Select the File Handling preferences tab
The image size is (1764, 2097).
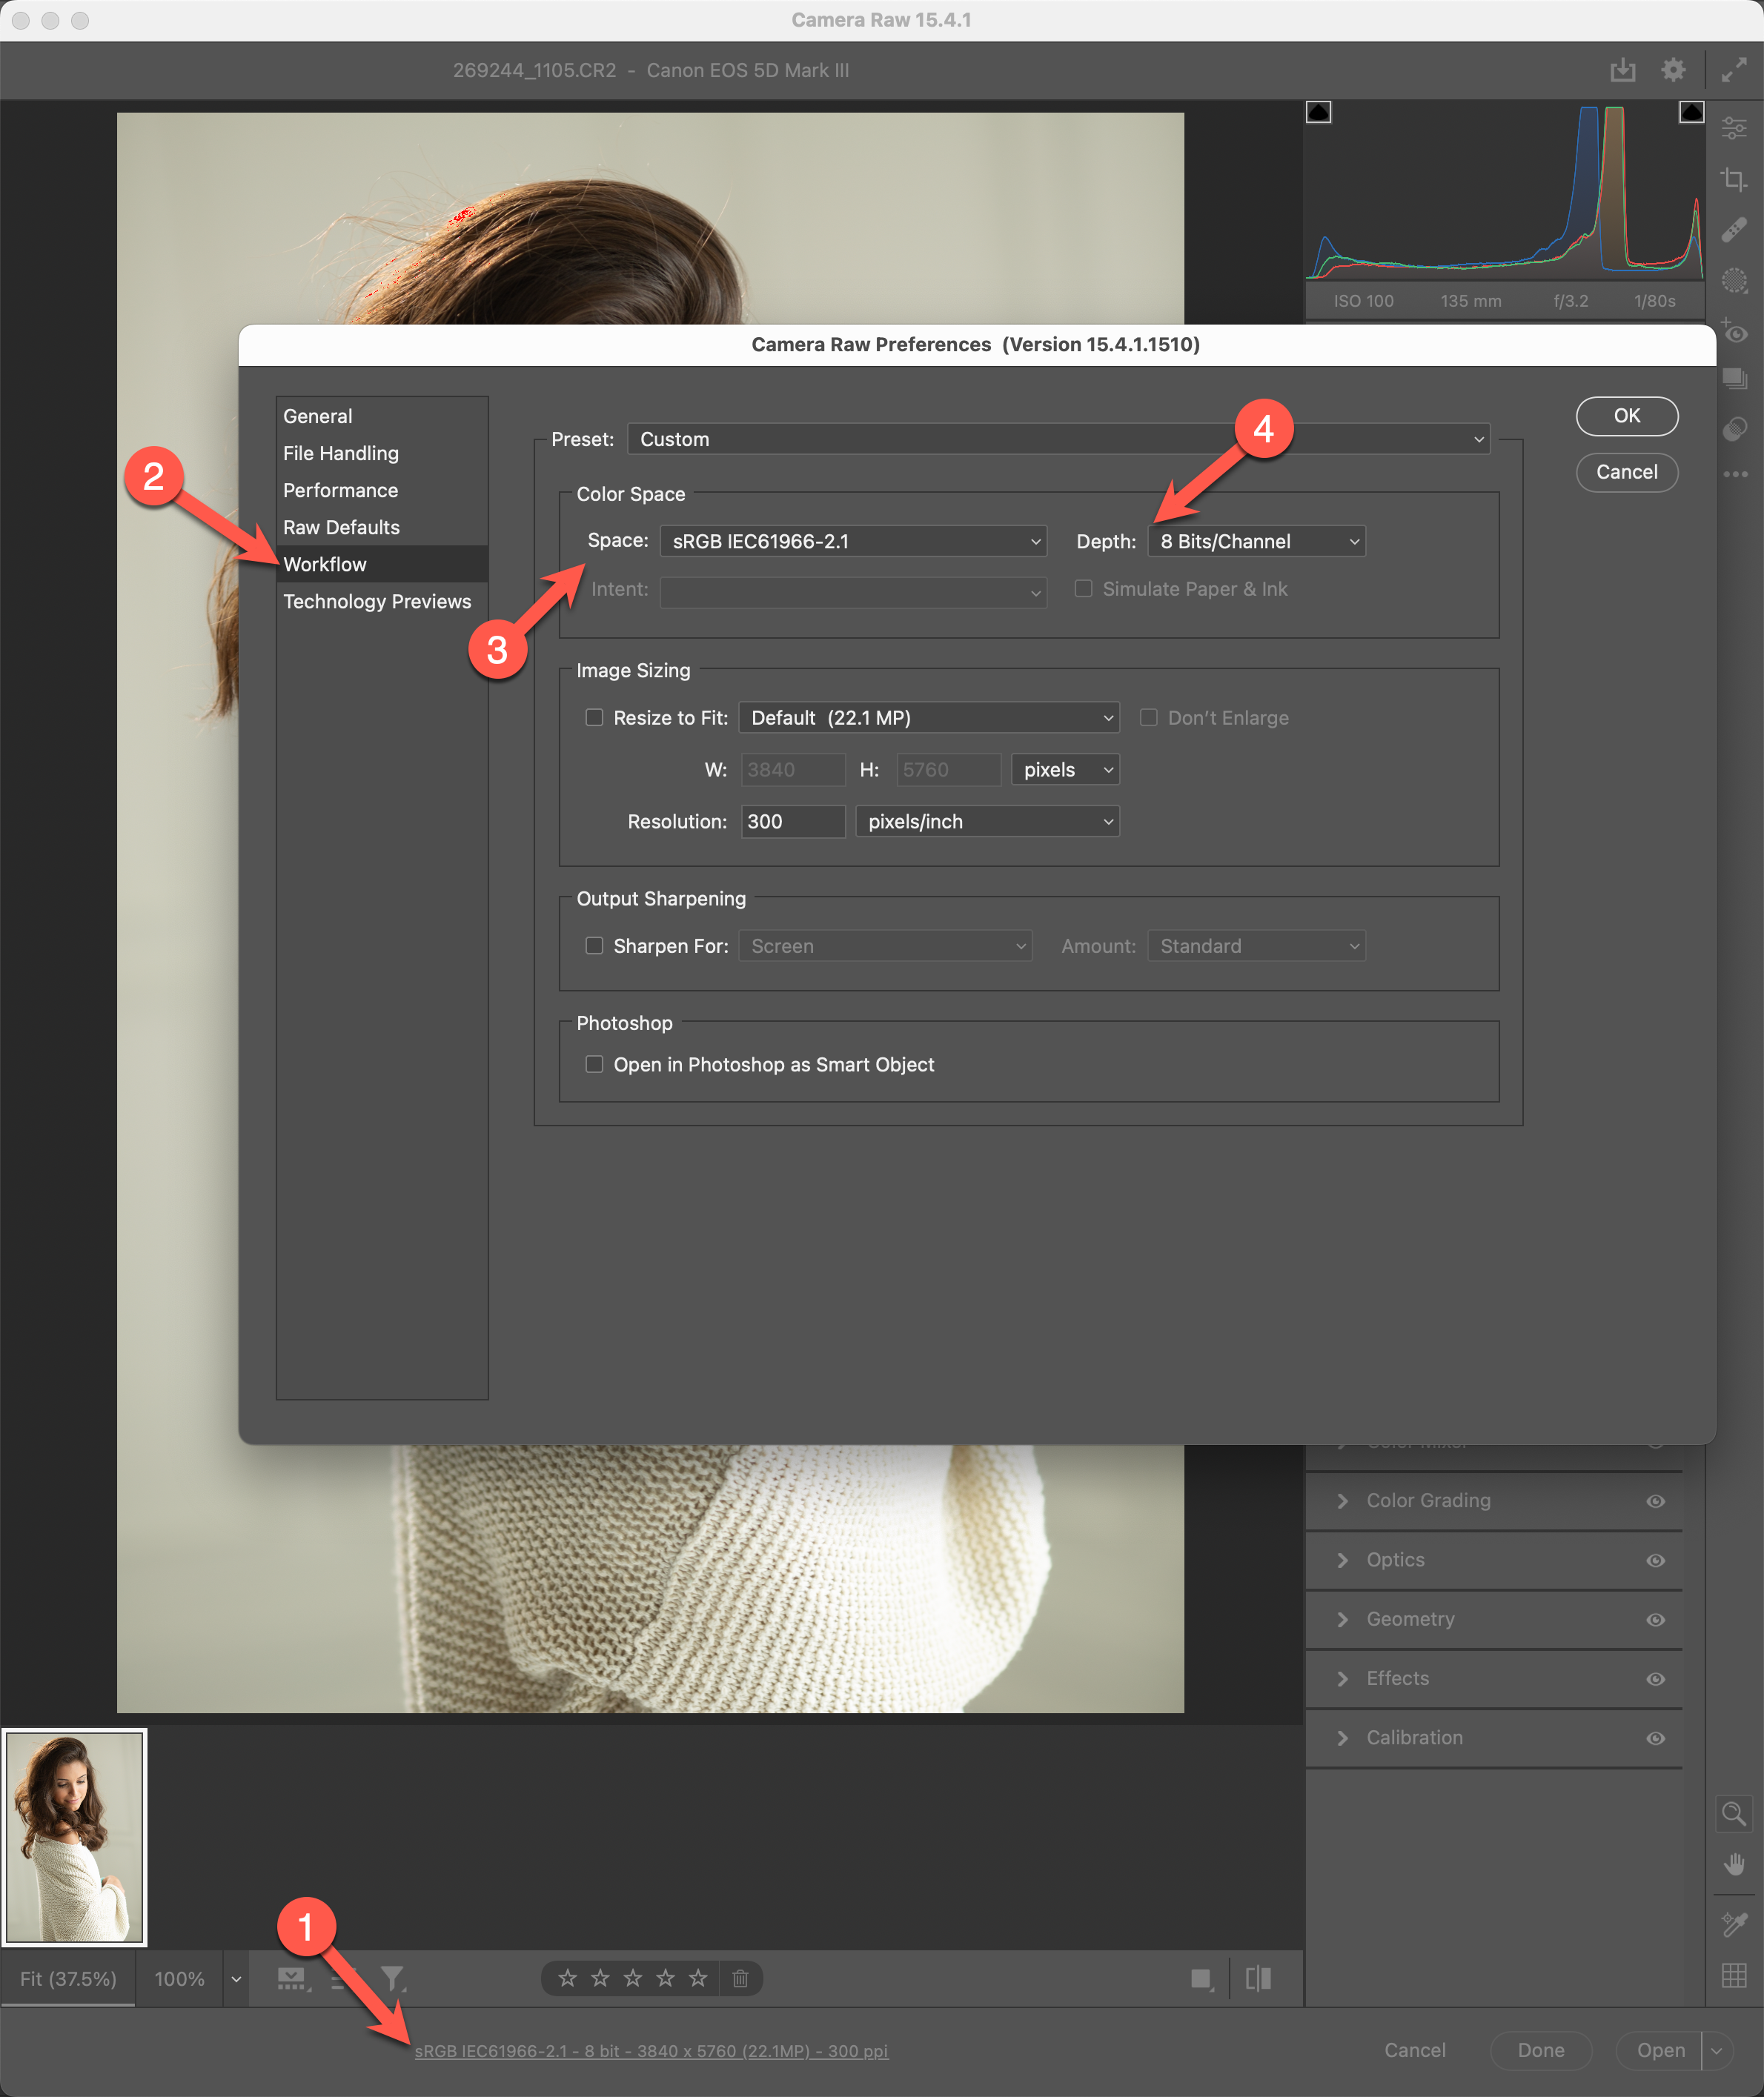pyautogui.click(x=340, y=453)
